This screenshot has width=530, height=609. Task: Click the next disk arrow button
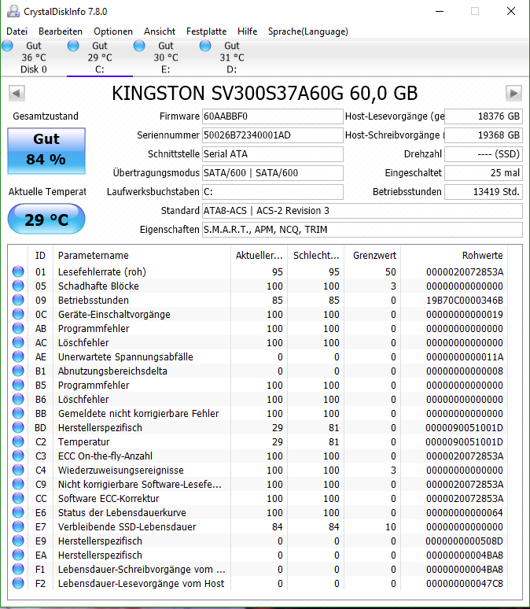pos(513,93)
